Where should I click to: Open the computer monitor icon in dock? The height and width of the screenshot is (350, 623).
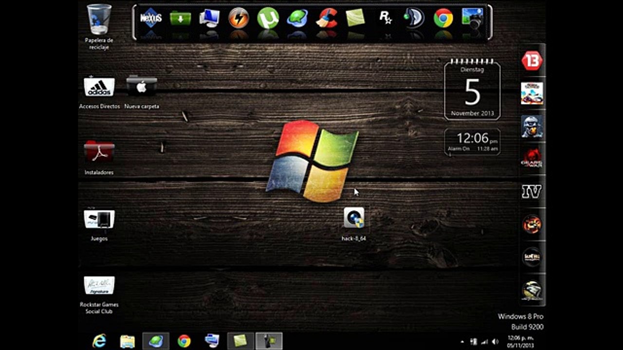[209, 18]
